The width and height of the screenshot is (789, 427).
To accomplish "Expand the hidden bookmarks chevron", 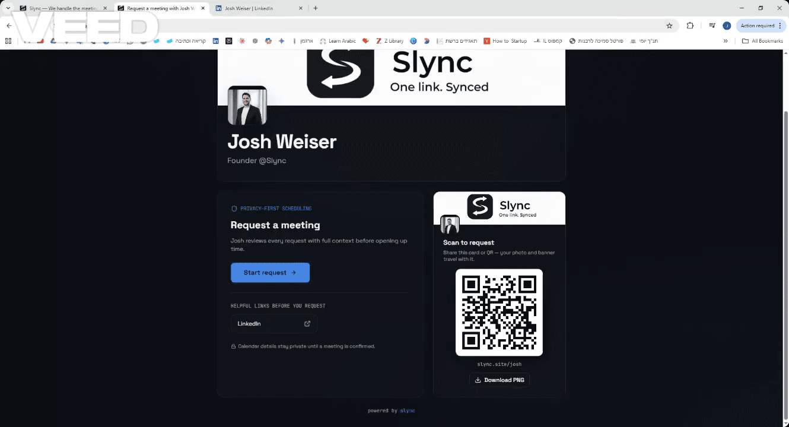I will 726,41.
